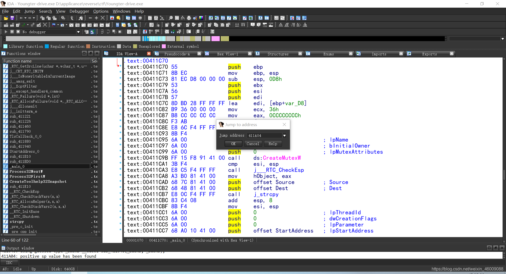The width and height of the screenshot is (506, 274).
Task: Click the up arrow icon in first toolbar row
Action: [72, 18]
